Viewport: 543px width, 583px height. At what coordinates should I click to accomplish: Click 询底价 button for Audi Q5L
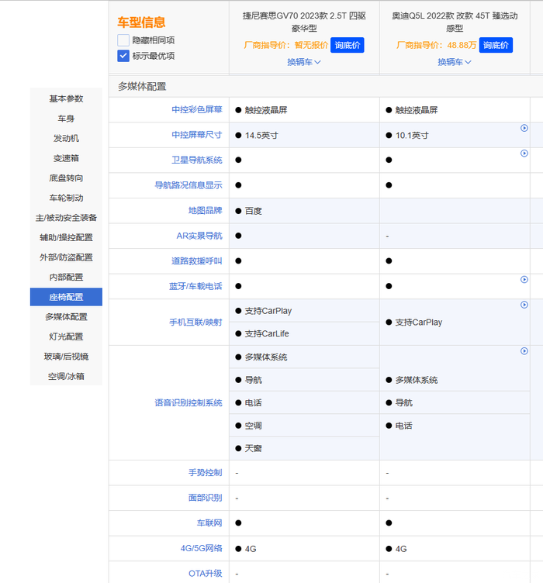pyautogui.click(x=496, y=45)
